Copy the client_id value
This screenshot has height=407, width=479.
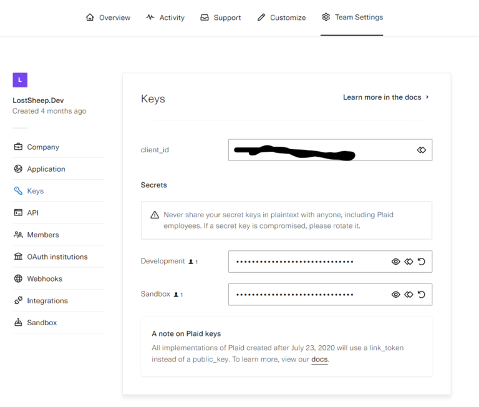(x=422, y=150)
